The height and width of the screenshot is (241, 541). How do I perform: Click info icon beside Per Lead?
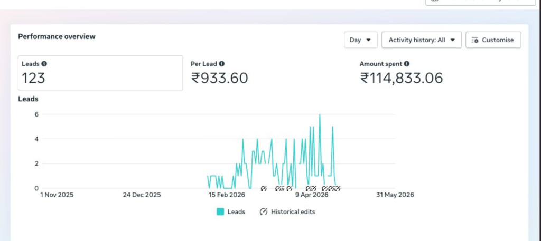coord(221,64)
